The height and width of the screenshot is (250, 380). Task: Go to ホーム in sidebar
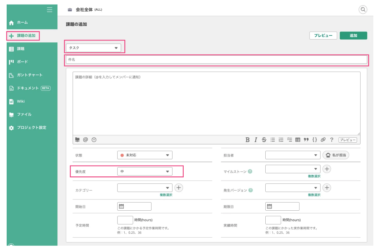(x=32, y=22)
